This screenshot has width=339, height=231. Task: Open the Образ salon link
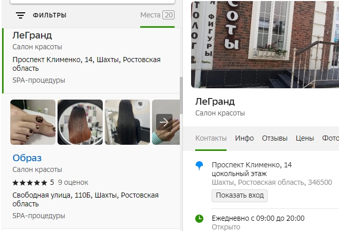(27, 158)
